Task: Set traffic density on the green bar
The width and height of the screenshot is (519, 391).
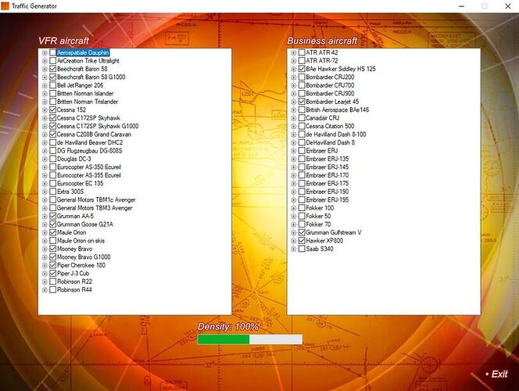Action: [250, 339]
